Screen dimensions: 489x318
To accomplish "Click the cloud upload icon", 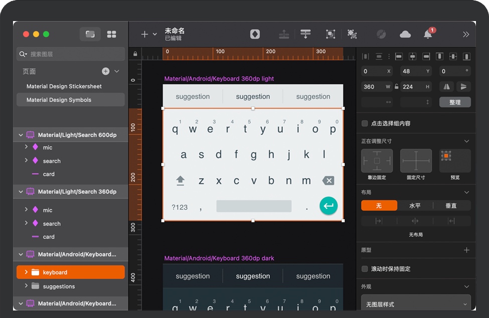I will (405, 34).
